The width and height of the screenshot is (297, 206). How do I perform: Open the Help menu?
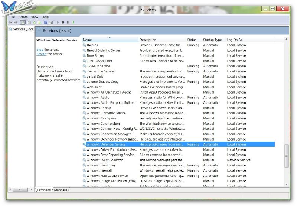click(45, 17)
